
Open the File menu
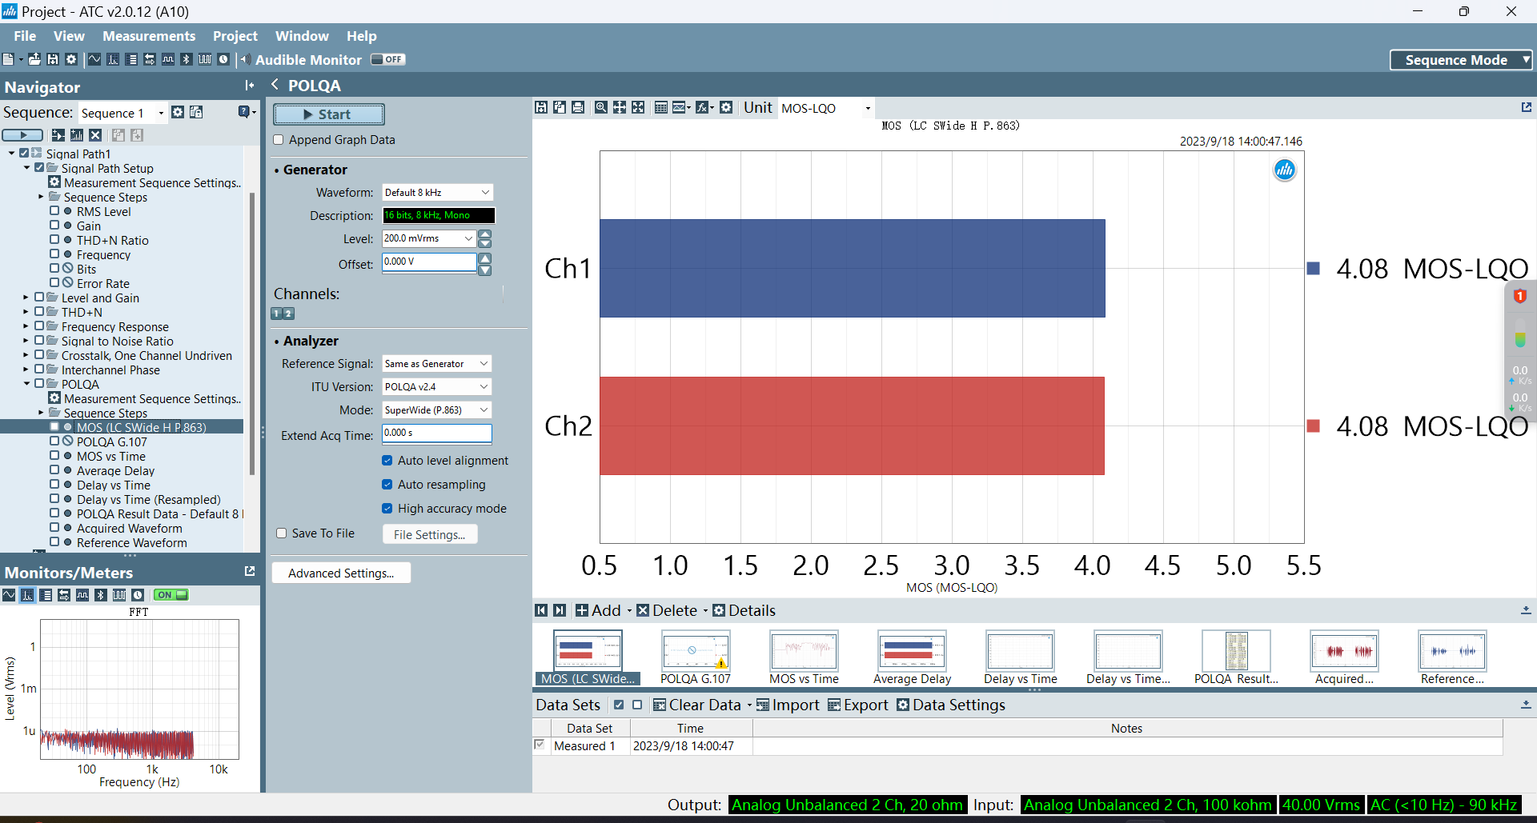click(25, 36)
